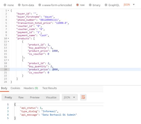141x124 pixels.
Task: Click the "is_voucher" key on line 15
Action: click(x=36, y=54)
